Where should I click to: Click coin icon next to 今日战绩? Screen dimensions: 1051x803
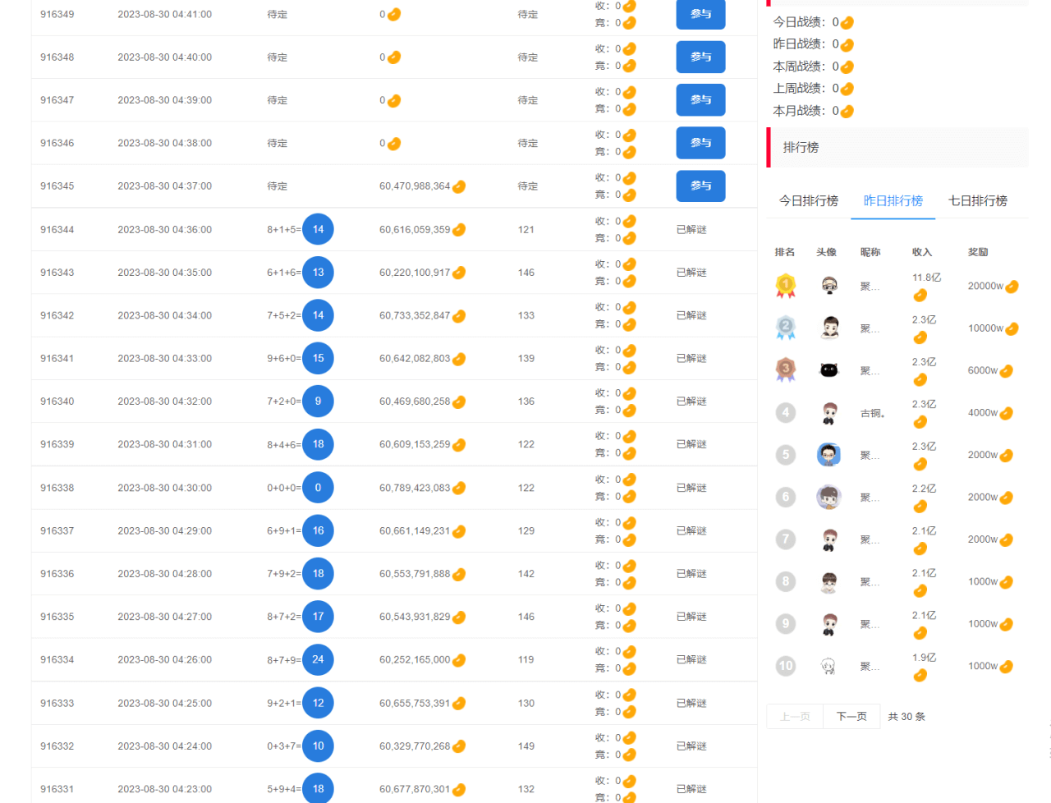coord(847,23)
